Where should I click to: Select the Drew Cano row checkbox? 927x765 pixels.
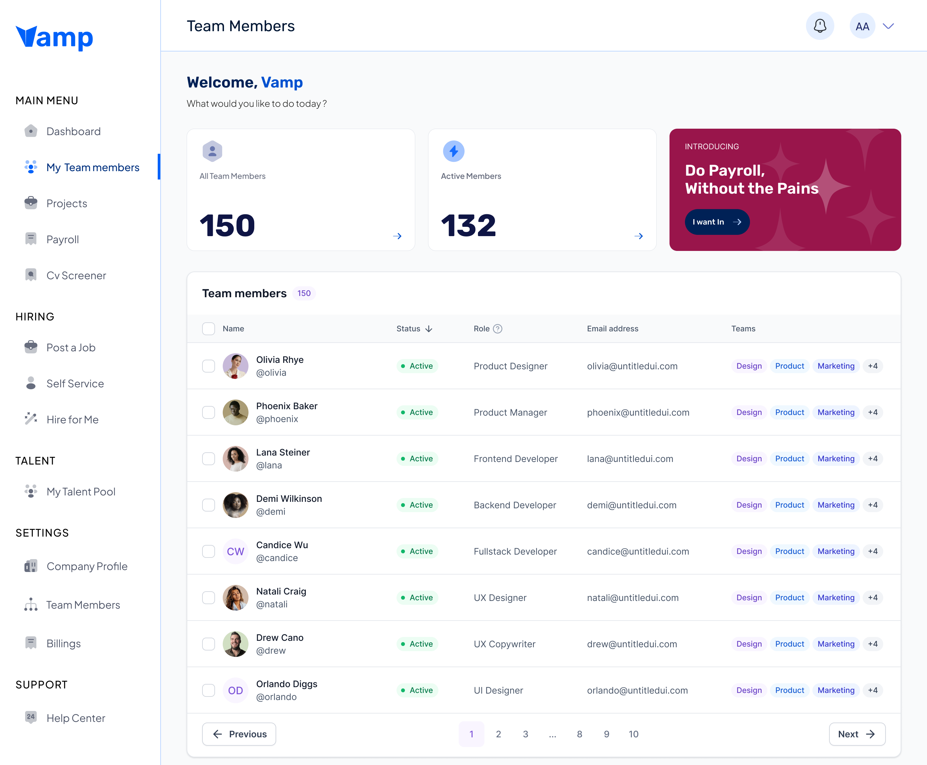click(x=209, y=644)
